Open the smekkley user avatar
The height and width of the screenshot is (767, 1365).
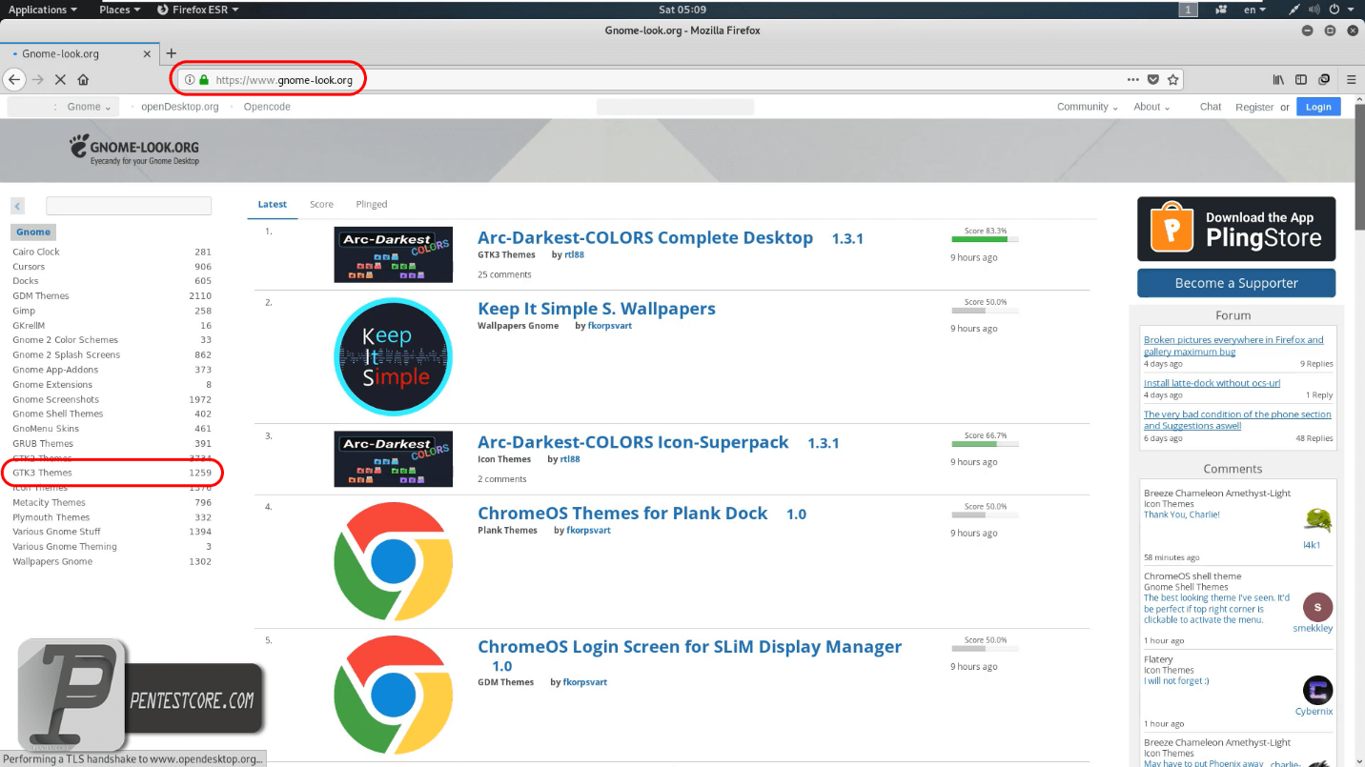[1317, 607]
